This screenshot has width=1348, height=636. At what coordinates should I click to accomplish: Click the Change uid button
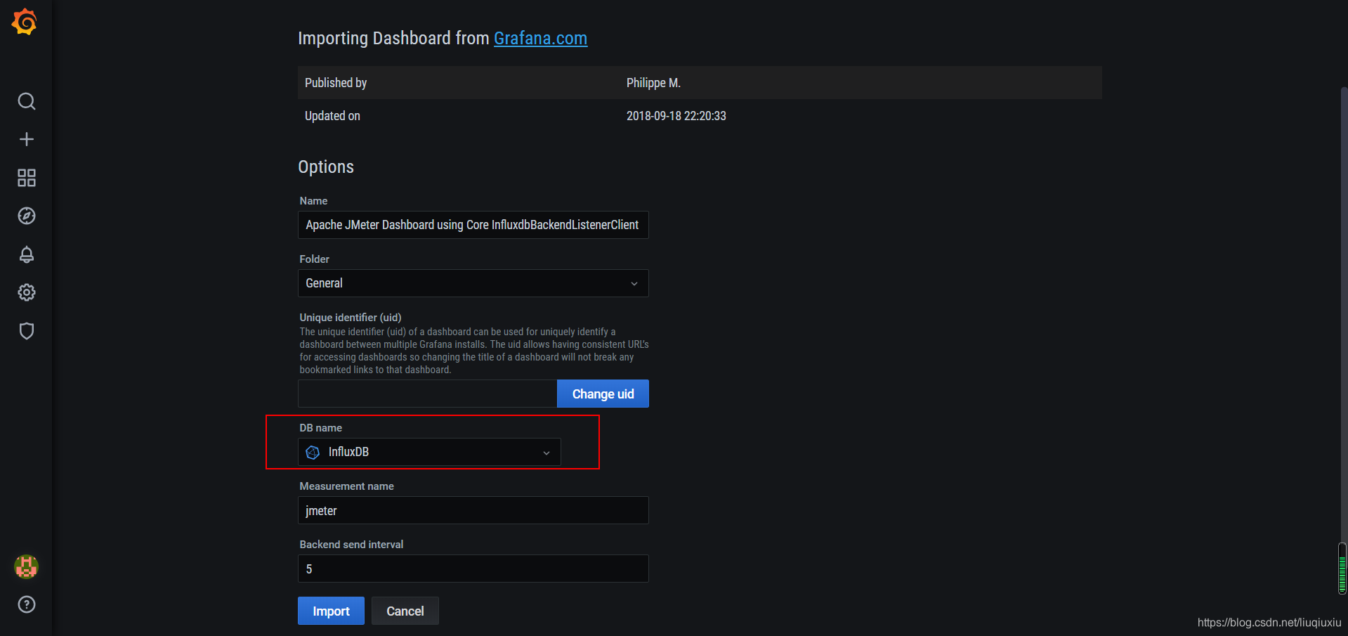pos(603,394)
